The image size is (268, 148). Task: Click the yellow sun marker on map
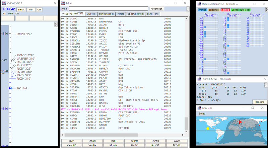coord(207,128)
